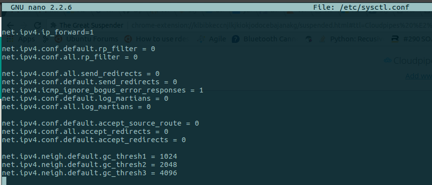Click The Great Suspender extension puzzle icon
The height and width of the screenshot is (185, 432).
point(54,25)
